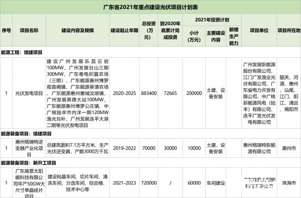Select the 2020-2025 period cell
This screenshot has height=198, width=301.
124,93
